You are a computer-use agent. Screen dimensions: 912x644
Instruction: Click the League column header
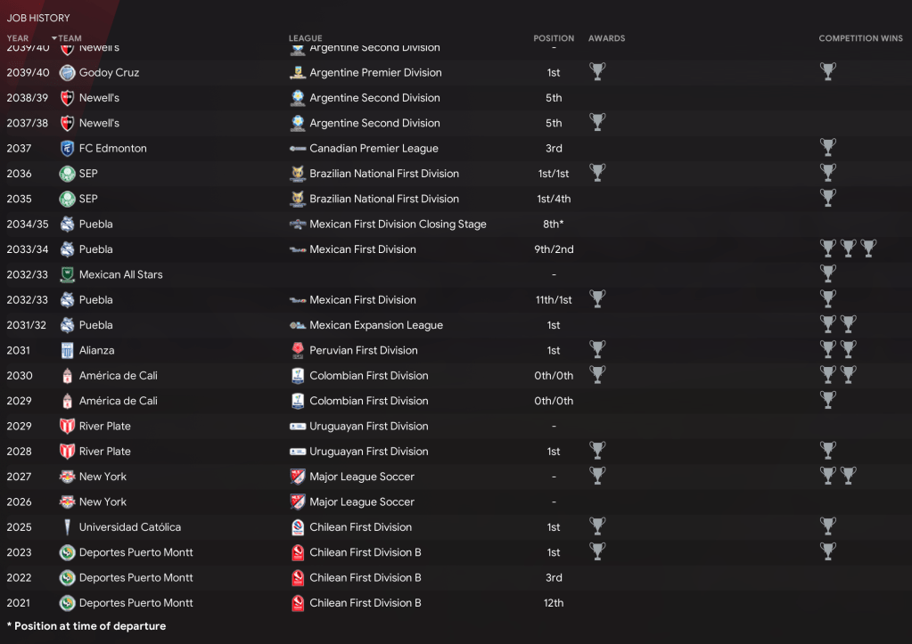pos(306,38)
